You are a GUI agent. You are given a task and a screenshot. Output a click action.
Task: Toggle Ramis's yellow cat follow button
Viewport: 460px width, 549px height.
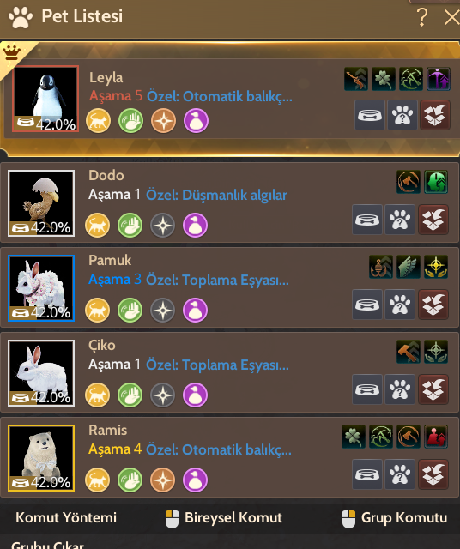point(97,480)
